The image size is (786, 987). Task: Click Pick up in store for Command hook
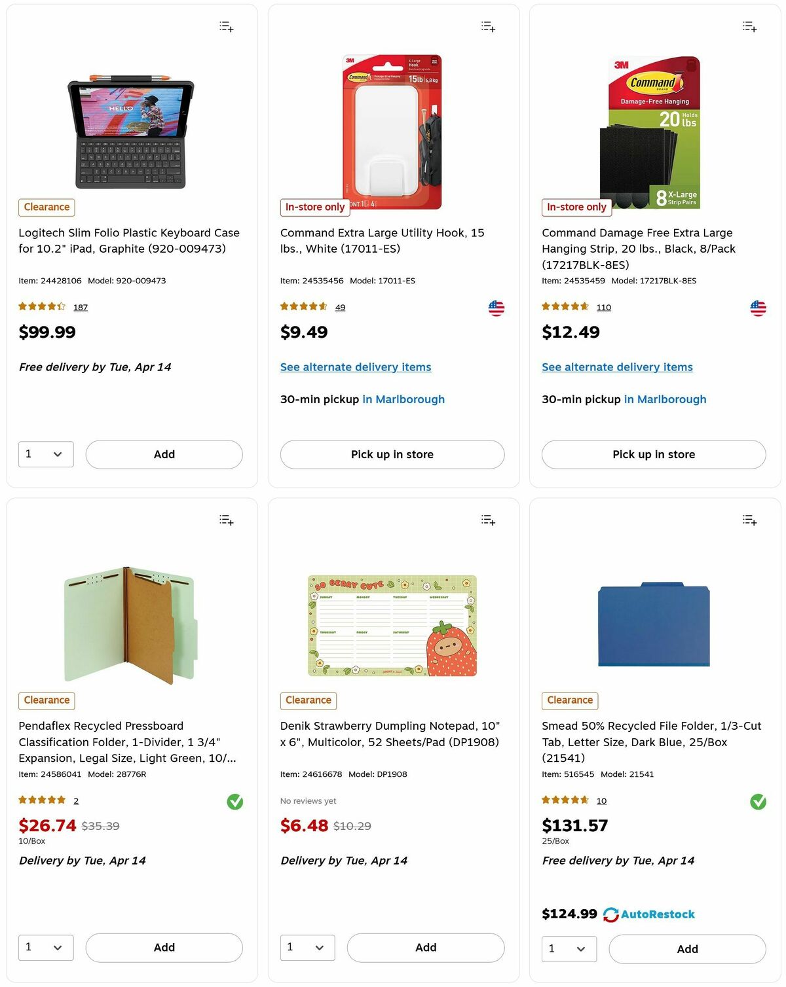(x=392, y=454)
